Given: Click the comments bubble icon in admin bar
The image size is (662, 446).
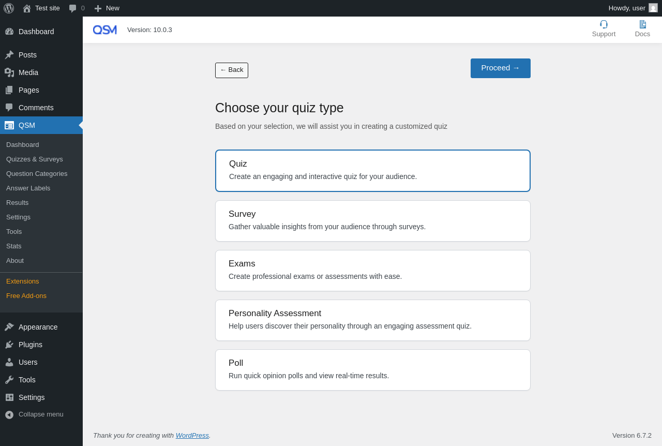Looking at the screenshot, I should click(x=73, y=8).
